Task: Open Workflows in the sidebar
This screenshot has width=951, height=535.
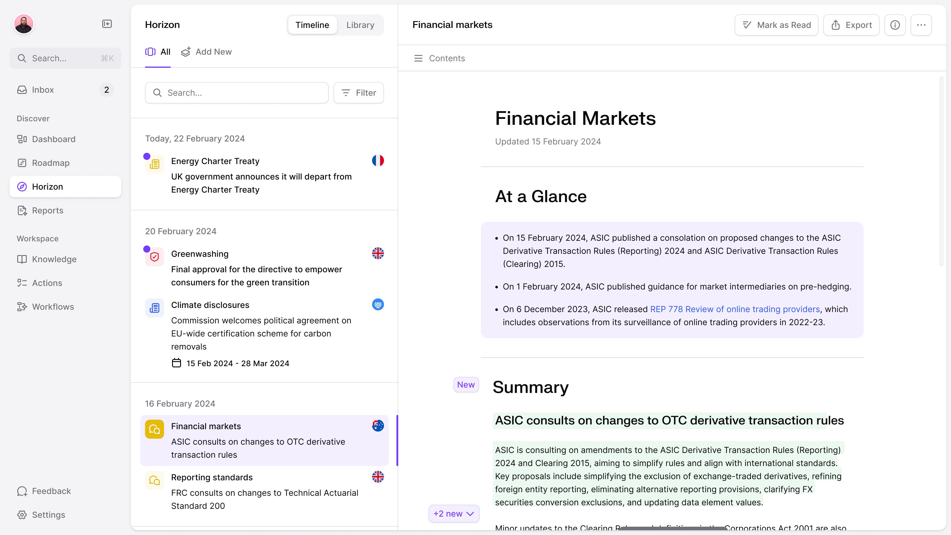Action: point(53,307)
